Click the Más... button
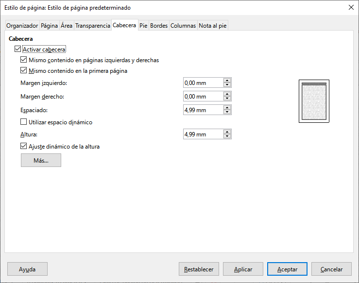The image size is (359, 283). point(41,161)
